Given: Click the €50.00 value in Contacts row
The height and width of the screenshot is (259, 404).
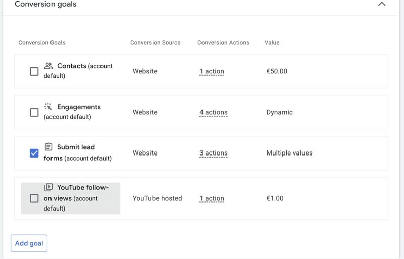Looking at the screenshot, I should coord(277,71).
